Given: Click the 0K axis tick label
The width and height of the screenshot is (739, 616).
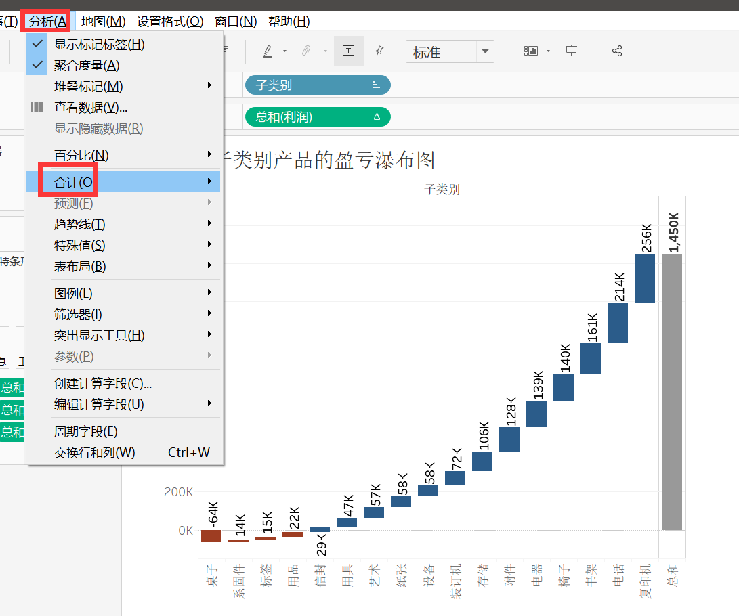Looking at the screenshot, I should [x=186, y=531].
